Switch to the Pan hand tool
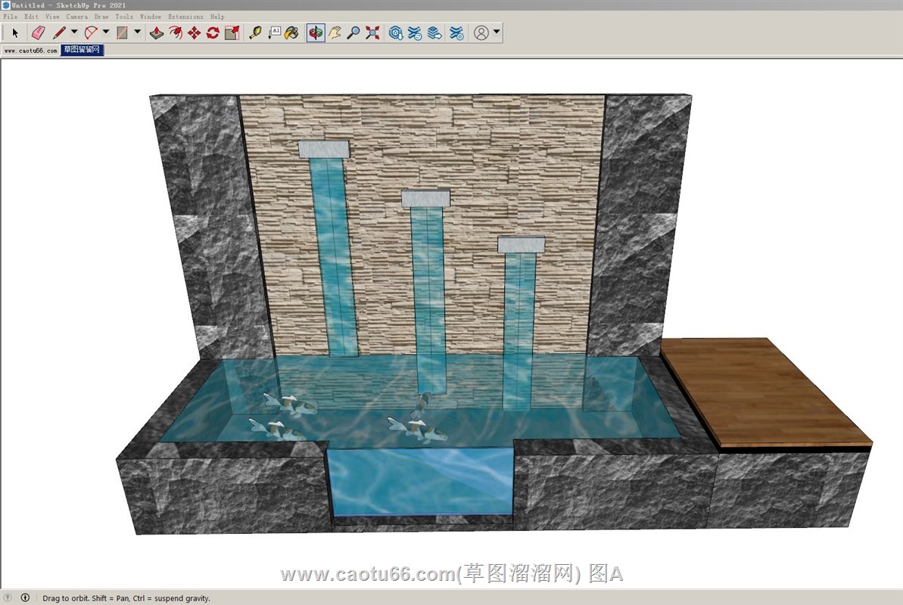 click(x=335, y=33)
